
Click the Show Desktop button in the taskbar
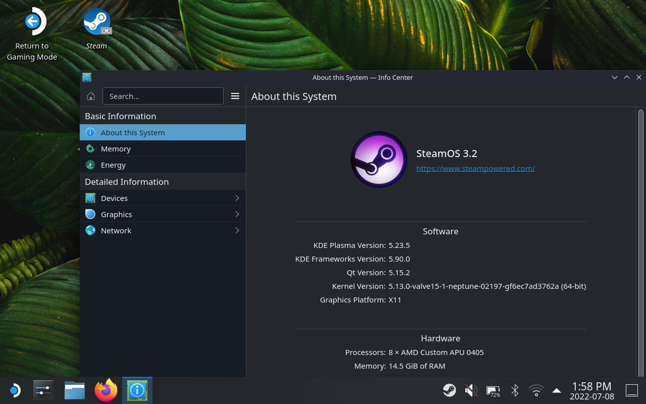pos(632,390)
